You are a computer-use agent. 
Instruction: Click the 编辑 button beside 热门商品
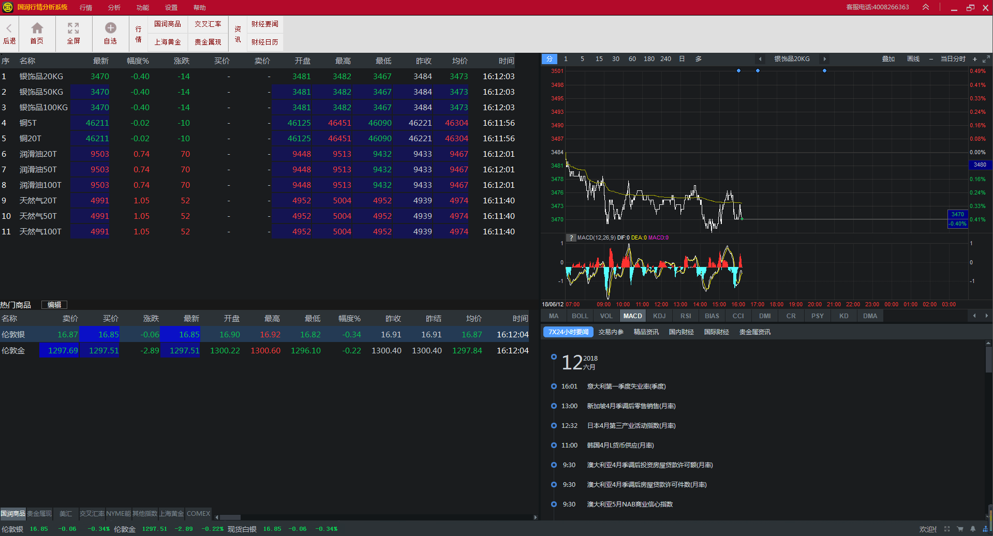(x=54, y=305)
